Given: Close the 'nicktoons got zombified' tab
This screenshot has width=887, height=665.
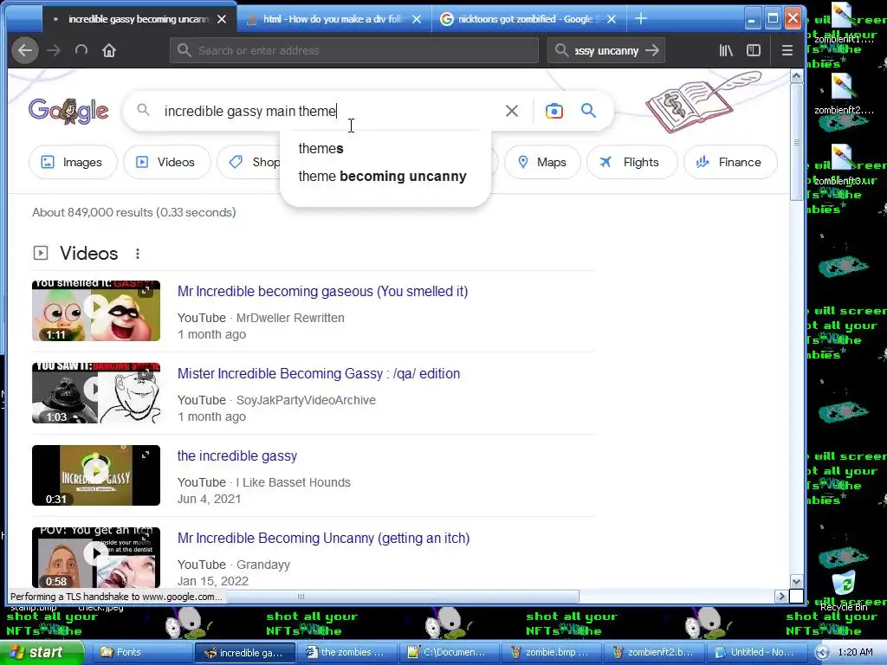Looking at the screenshot, I should point(611,19).
